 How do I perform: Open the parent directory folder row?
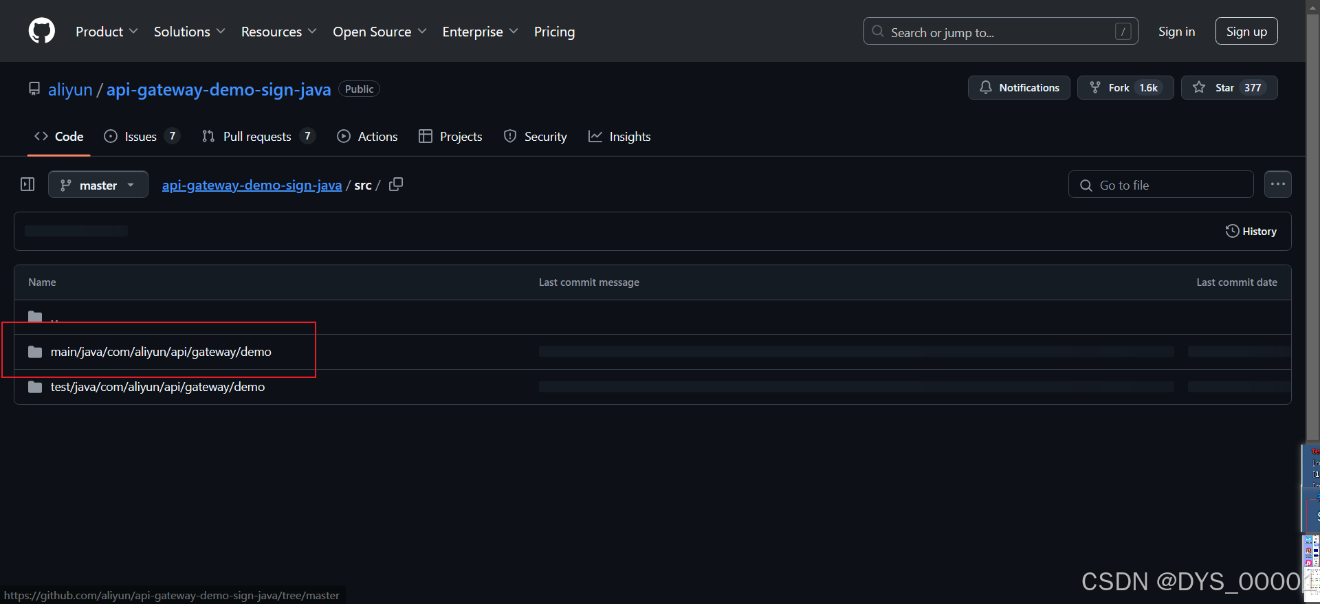[652, 317]
